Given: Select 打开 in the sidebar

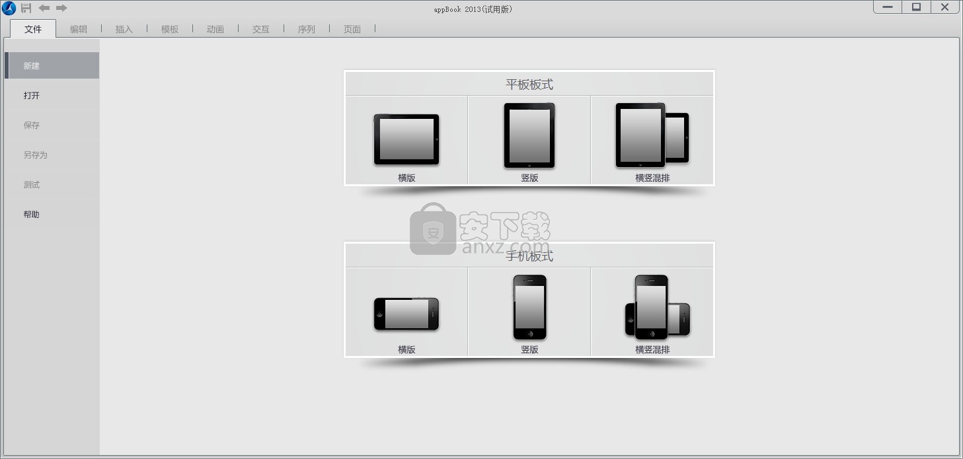Looking at the screenshot, I should [52, 96].
